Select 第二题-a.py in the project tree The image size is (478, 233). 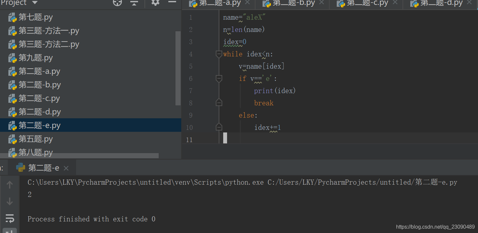(39, 71)
